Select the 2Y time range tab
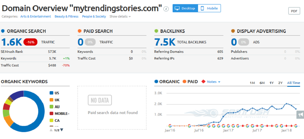Screen dimensions: 304x139 tap(280, 83)
